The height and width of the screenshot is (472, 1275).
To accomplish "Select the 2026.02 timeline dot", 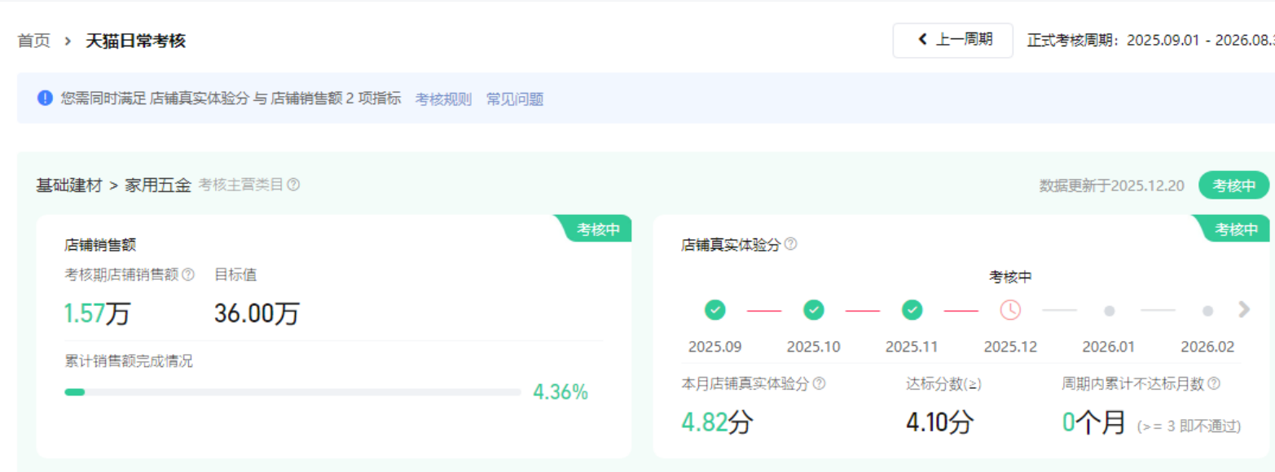I will [x=1207, y=311].
